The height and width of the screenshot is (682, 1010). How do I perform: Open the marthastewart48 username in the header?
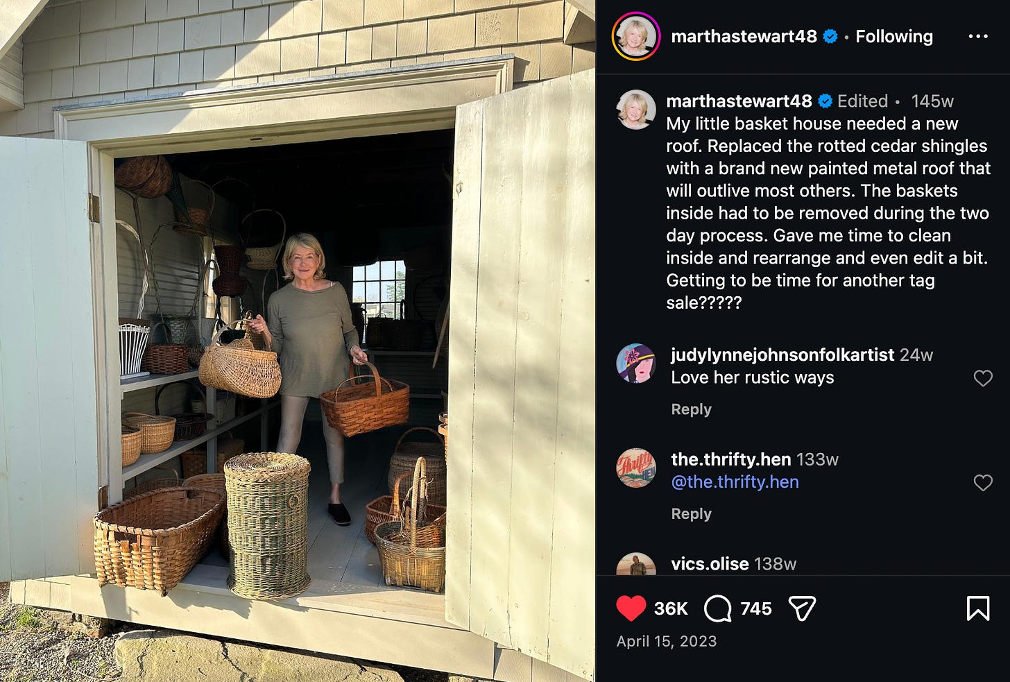point(744,36)
